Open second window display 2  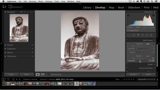(x=8, y=79)
